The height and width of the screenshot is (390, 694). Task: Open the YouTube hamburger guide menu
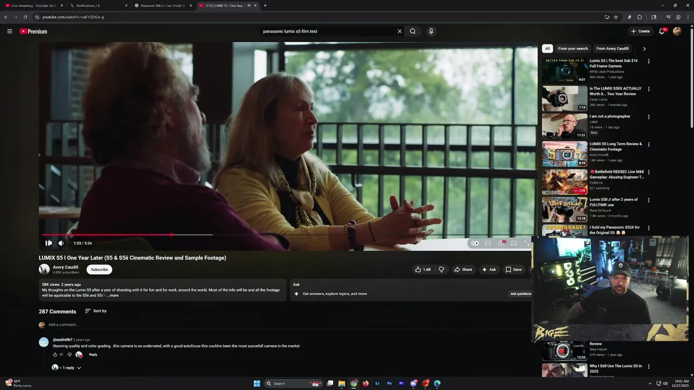point(9,31)
